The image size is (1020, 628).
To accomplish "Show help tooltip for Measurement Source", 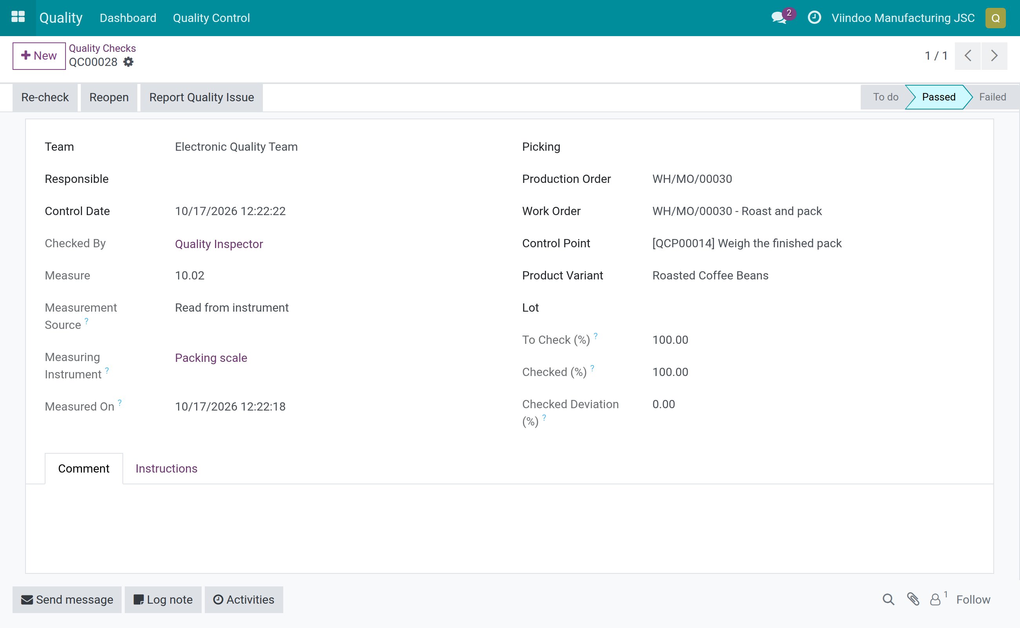I will [86, 321].
